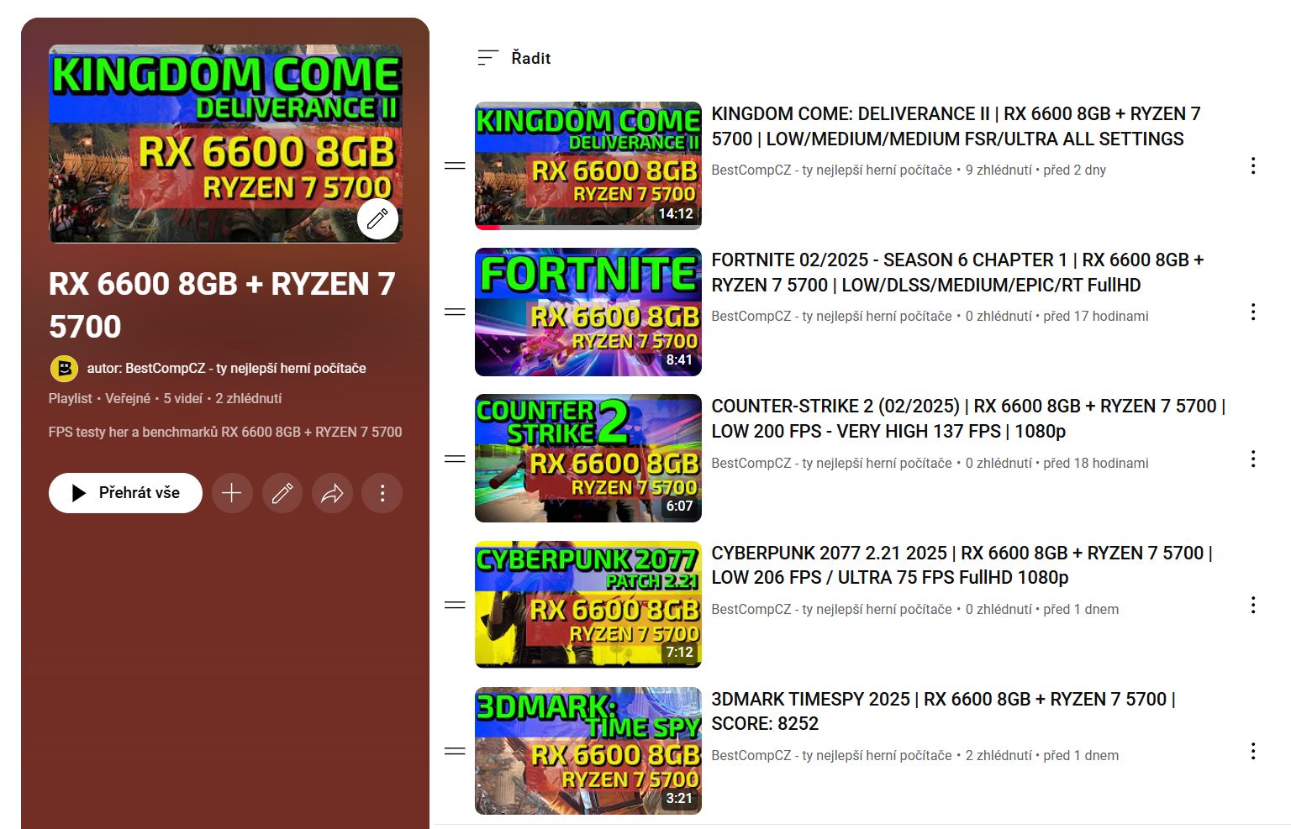
Task: Click drag handle of the Kingdom Come video
Action: pyautogui.click(x=455, y=166)
